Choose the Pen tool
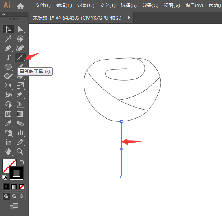Image resolution: width=222 pixels, height=216 pixels. (8, 48)
